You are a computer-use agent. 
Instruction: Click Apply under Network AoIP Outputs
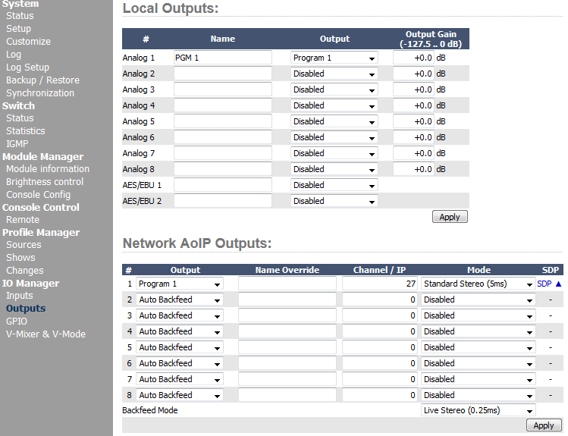[544, 425]
